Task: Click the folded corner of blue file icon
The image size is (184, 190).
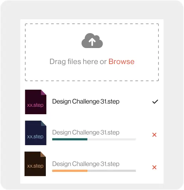Action: (x=43, y=123)
